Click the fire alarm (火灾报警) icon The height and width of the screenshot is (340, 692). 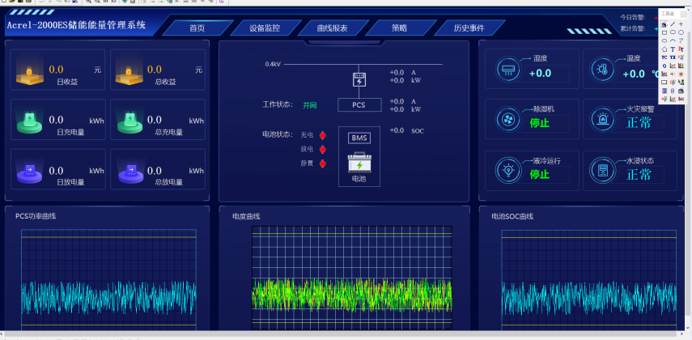coord(602,119)
